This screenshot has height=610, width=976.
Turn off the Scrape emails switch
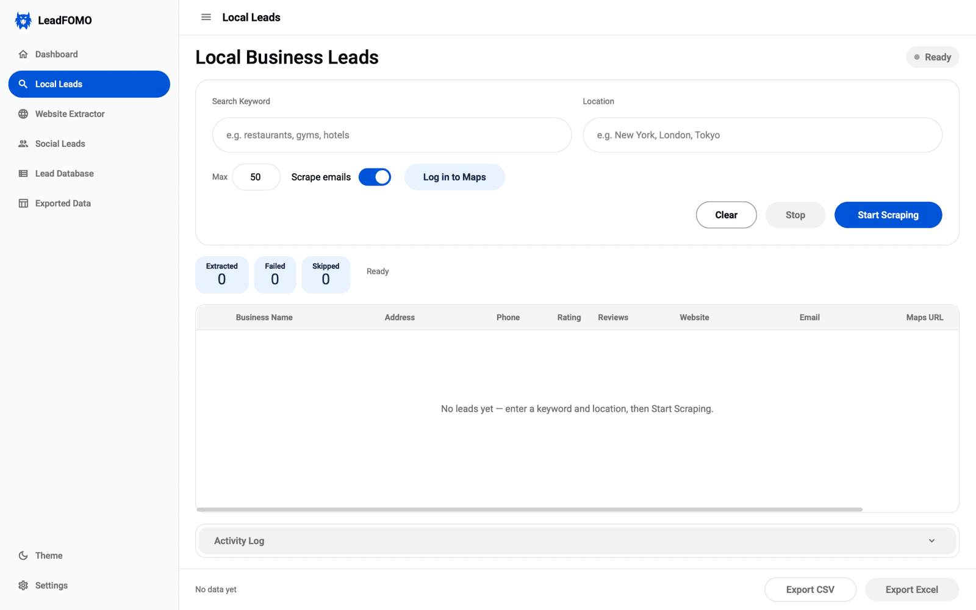click(375, 177)
